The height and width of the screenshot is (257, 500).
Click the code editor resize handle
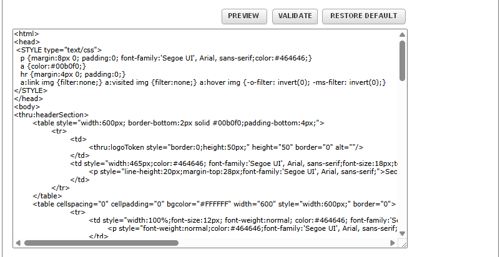click(x=403, y=243)
